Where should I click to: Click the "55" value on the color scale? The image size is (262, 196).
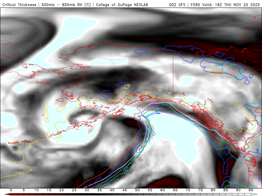pyautogui.click(x=150, y=190)
